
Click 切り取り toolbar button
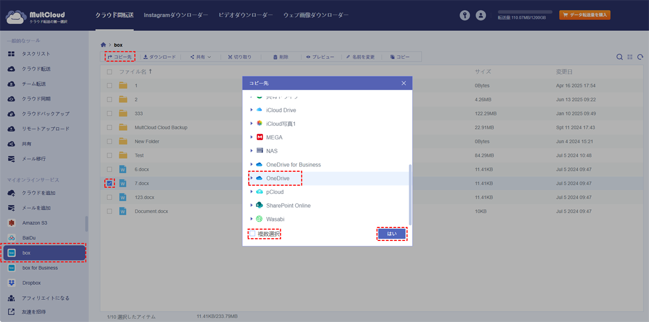pyautogui.click(x=240, y=57)
